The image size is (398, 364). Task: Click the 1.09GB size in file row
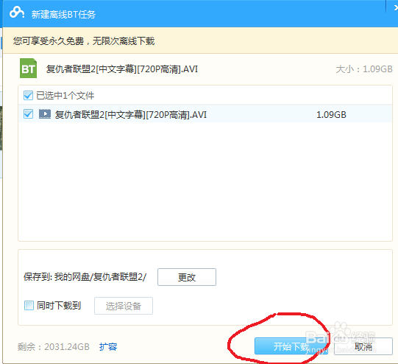[x=331, y=115]
